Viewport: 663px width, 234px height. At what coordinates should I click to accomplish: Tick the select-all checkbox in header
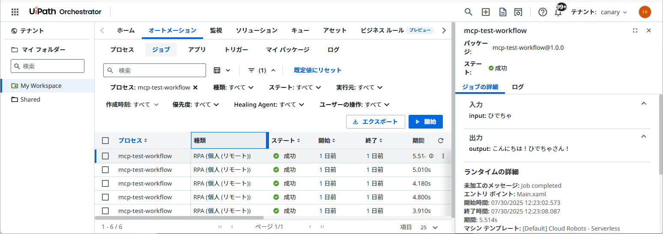click(105, 141)
